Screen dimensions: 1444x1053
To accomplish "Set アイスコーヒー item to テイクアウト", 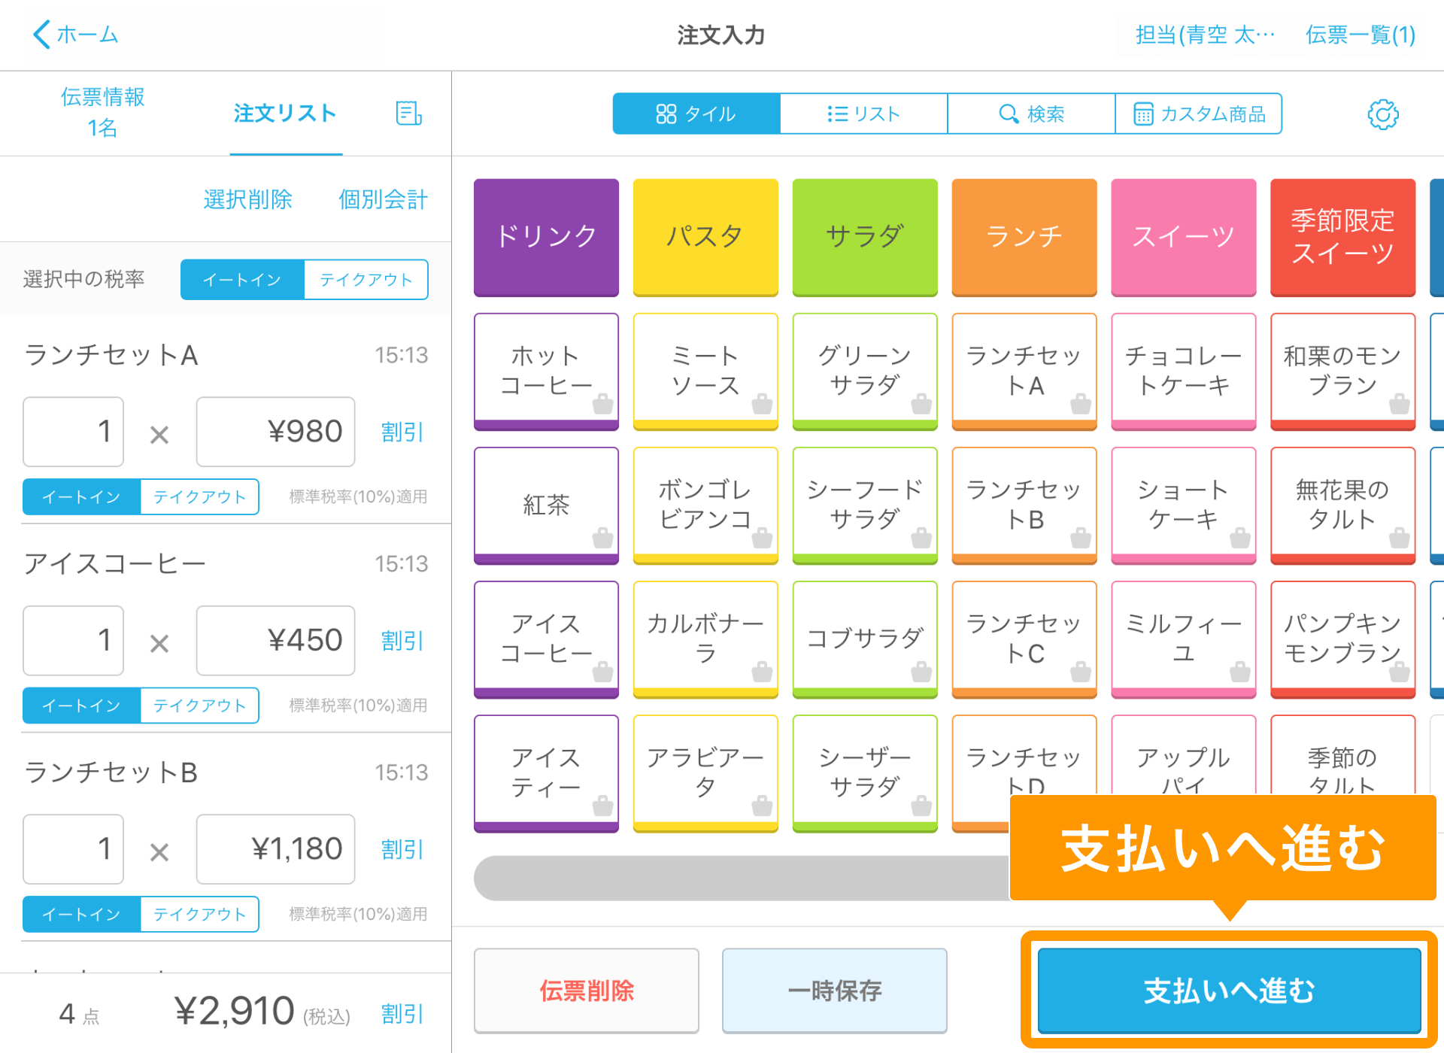I will [200, 706].
